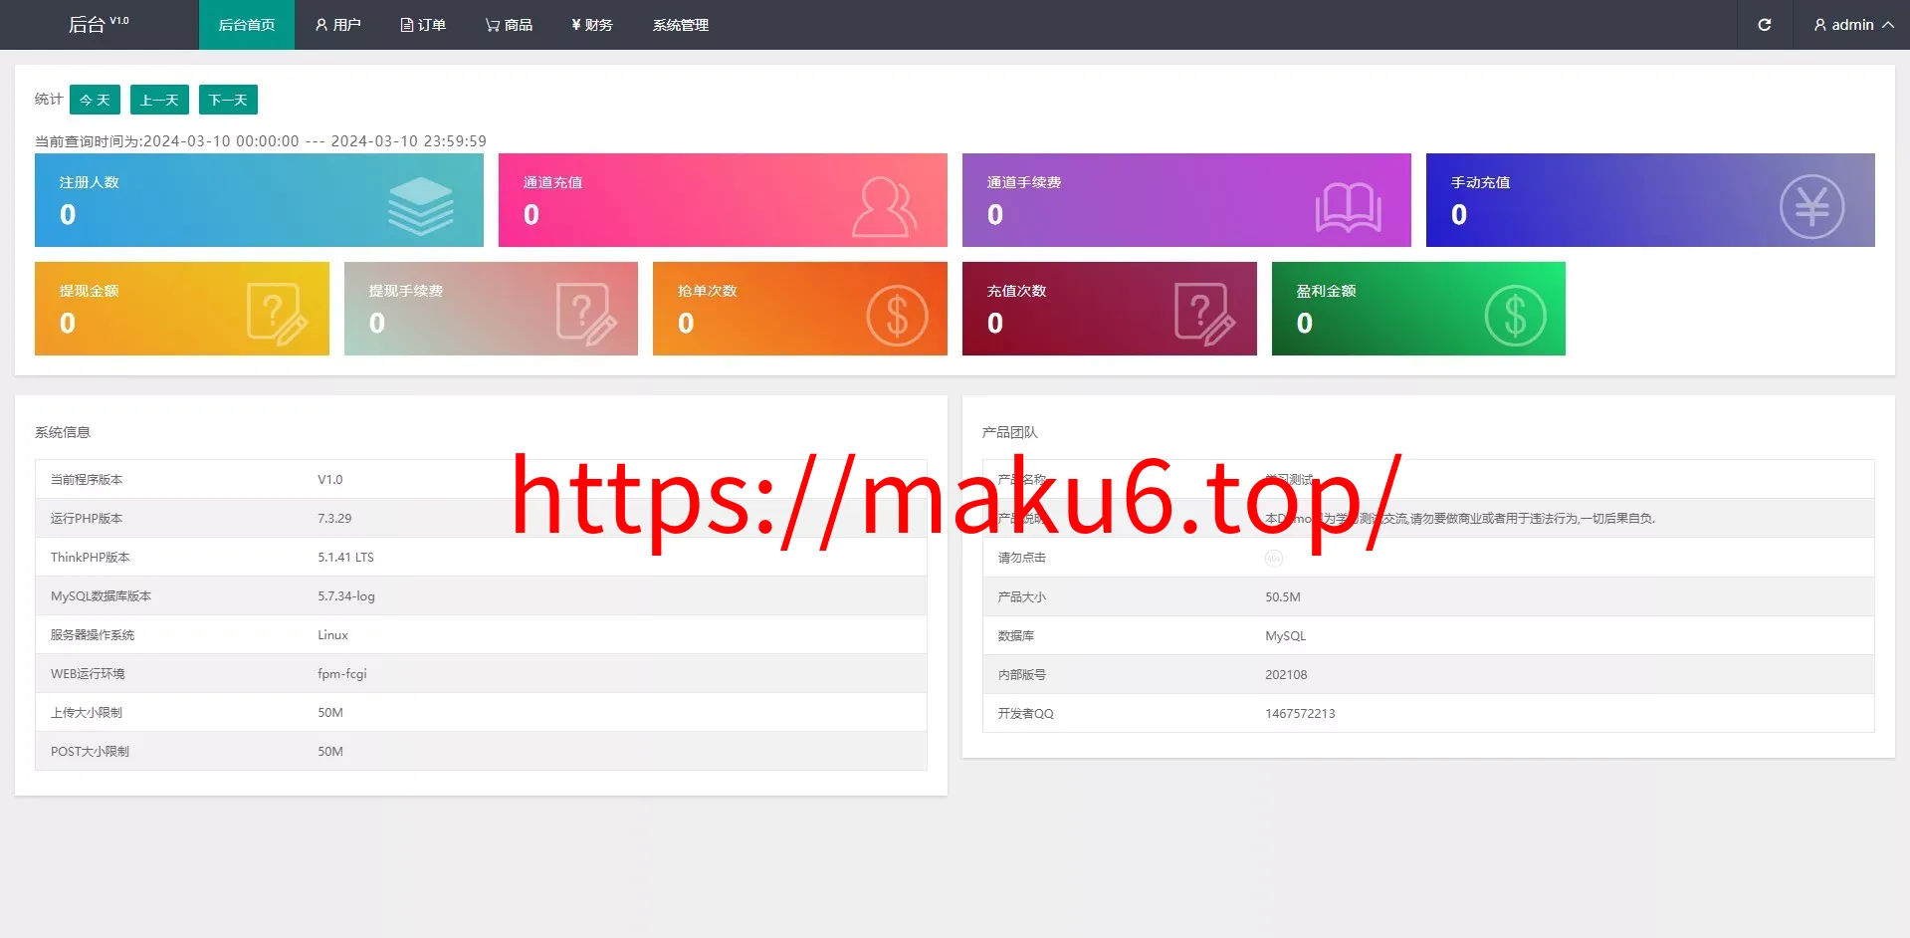Click the 上传大小限制 row label
Viewport: 1910px width, 938px height.
click(87, 713)
